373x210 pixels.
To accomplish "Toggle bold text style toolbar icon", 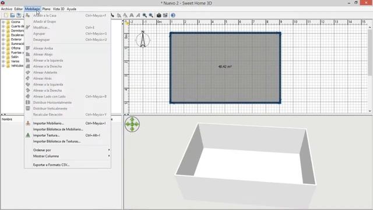I will (x=132, y=15).
